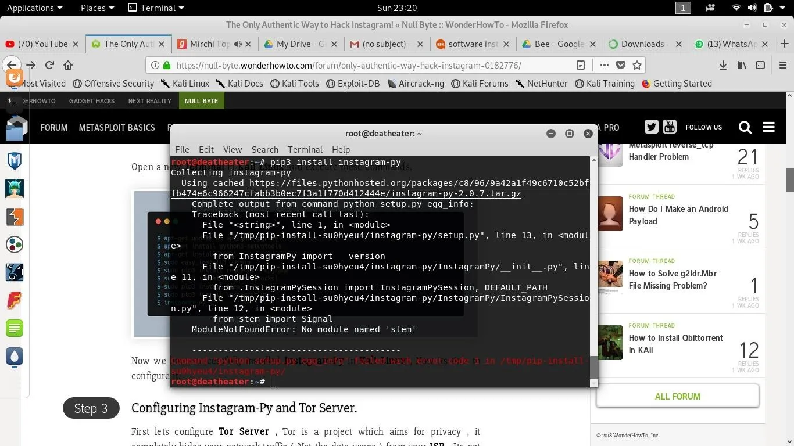The width and height of the screenshot is (794, 446).
Task: Open Terminal app menu in top bar
Action: pyautogui.click(x=155, y=8)
